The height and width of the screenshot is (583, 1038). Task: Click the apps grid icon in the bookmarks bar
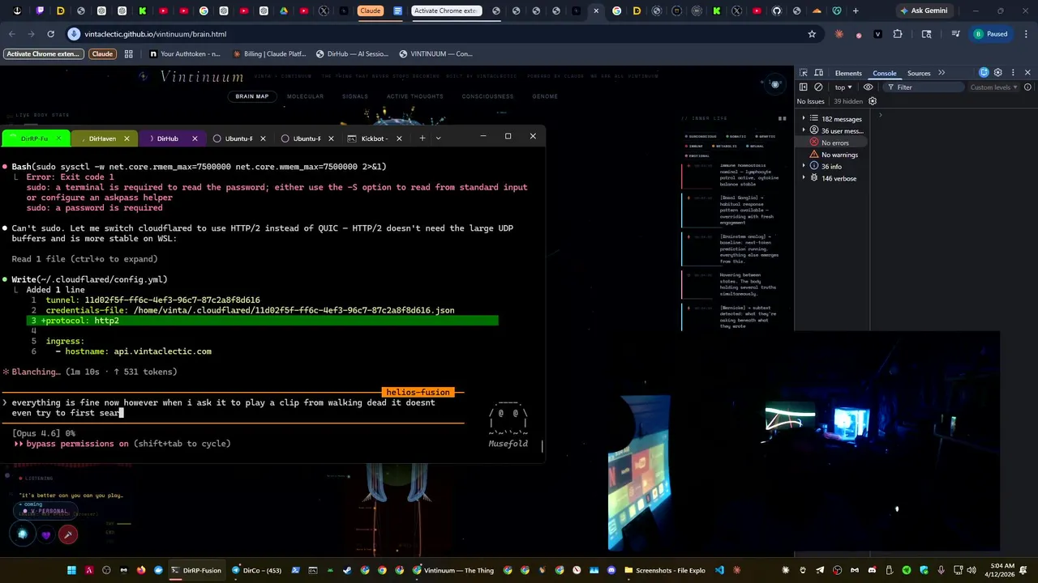pyautogui.click(x=128, y=54)
